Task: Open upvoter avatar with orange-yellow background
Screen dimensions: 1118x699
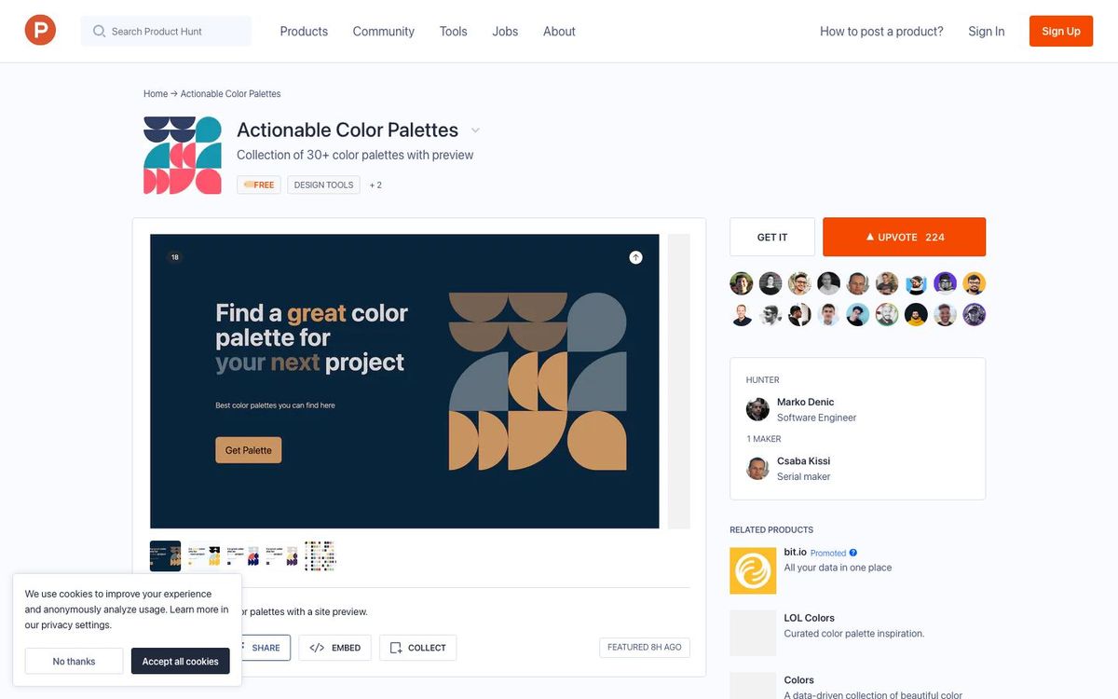Action: pos(975,283)
